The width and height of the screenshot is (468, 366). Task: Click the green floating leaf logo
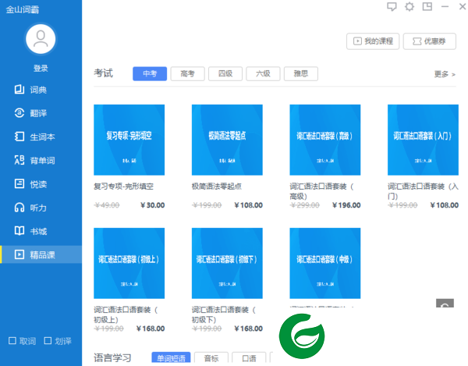(302, 336)
